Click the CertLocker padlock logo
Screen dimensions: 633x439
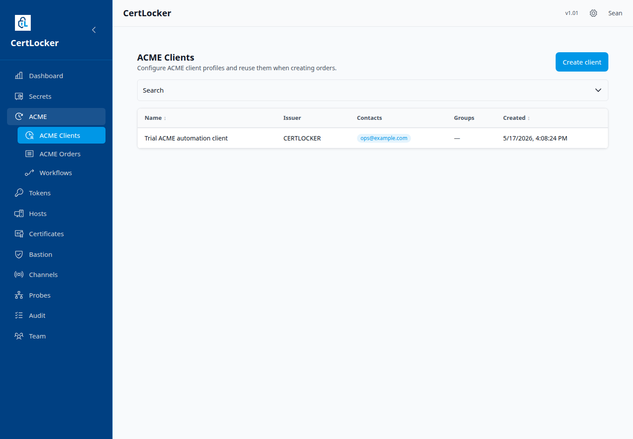[x=23, y=23]
